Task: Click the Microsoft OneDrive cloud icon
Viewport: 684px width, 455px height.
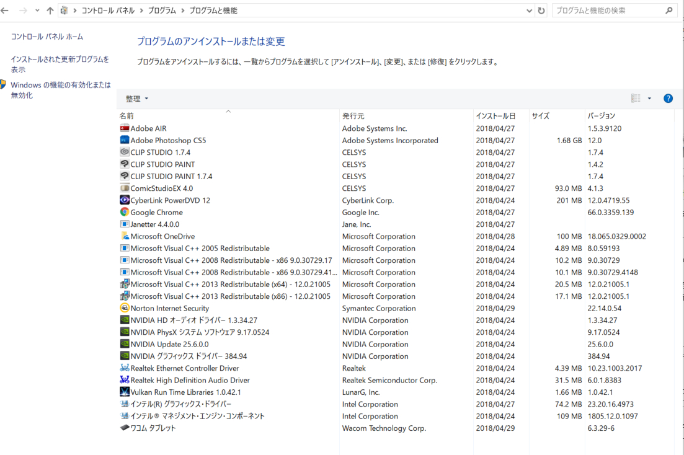Action: coord(125,236)
